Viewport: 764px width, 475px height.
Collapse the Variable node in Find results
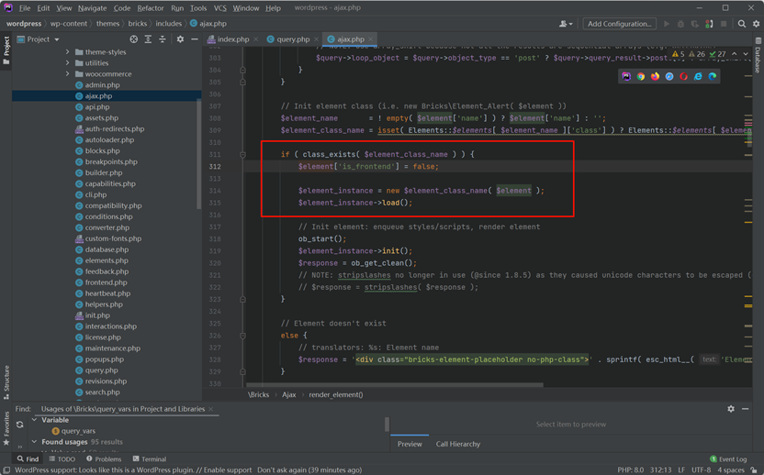(x=34, y=419)
